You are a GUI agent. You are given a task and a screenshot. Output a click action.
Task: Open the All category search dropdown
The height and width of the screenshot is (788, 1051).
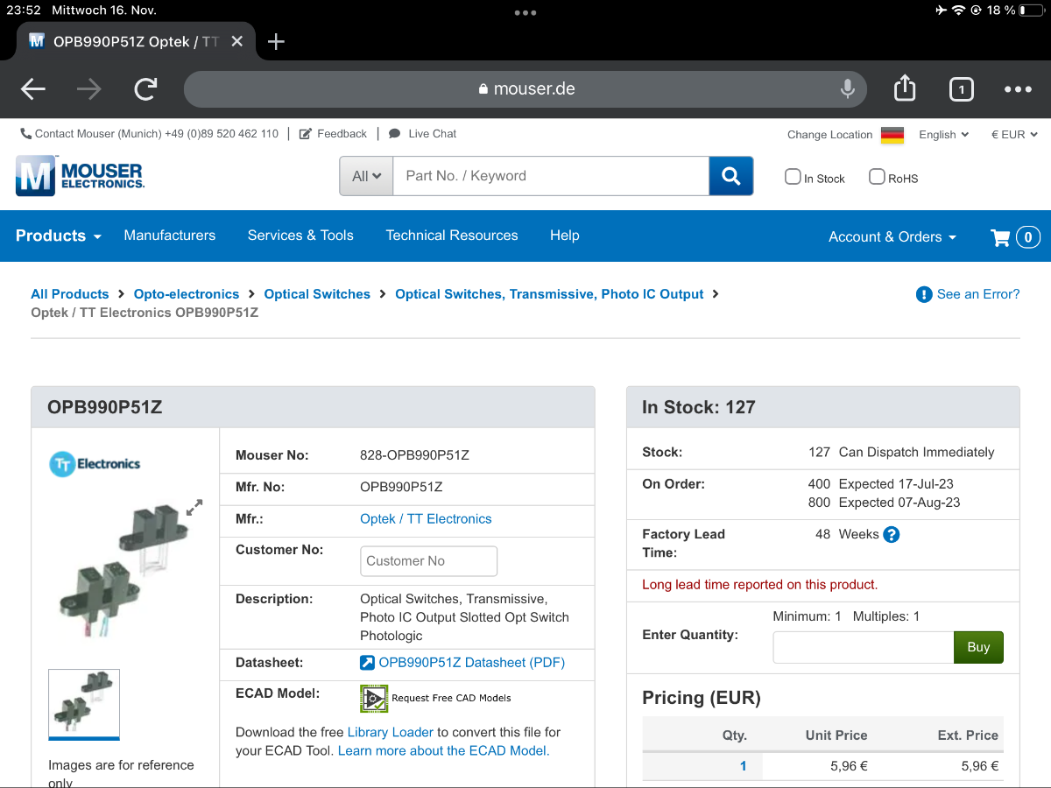click(x=366, y=176)
